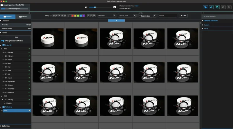The width and height of the screenshot is (233, 129).
Task: Open the find similar photos tool (stacked squares icon)
Action: (x=205, y=7)
